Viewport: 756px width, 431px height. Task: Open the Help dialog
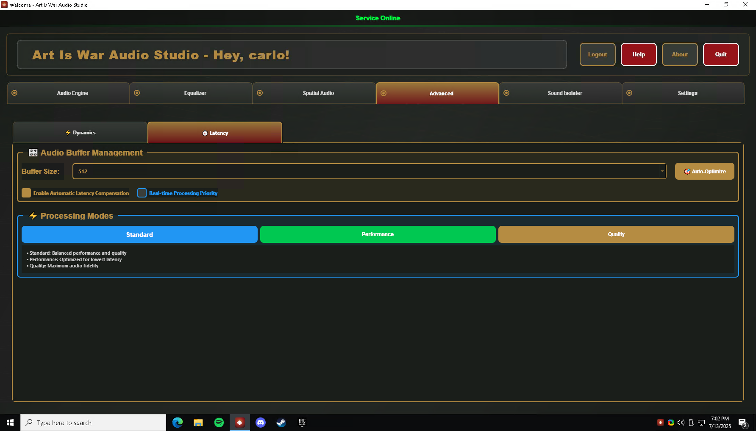(x=639, y=54)
